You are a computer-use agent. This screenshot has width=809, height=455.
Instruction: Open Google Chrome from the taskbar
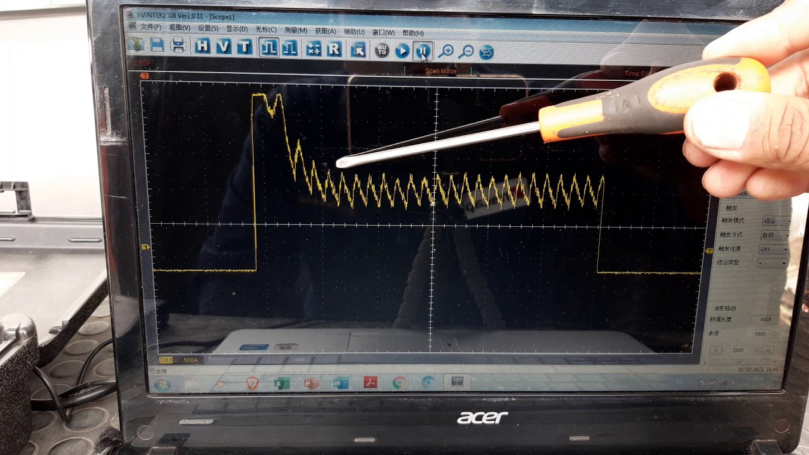[x=399, y=383]
